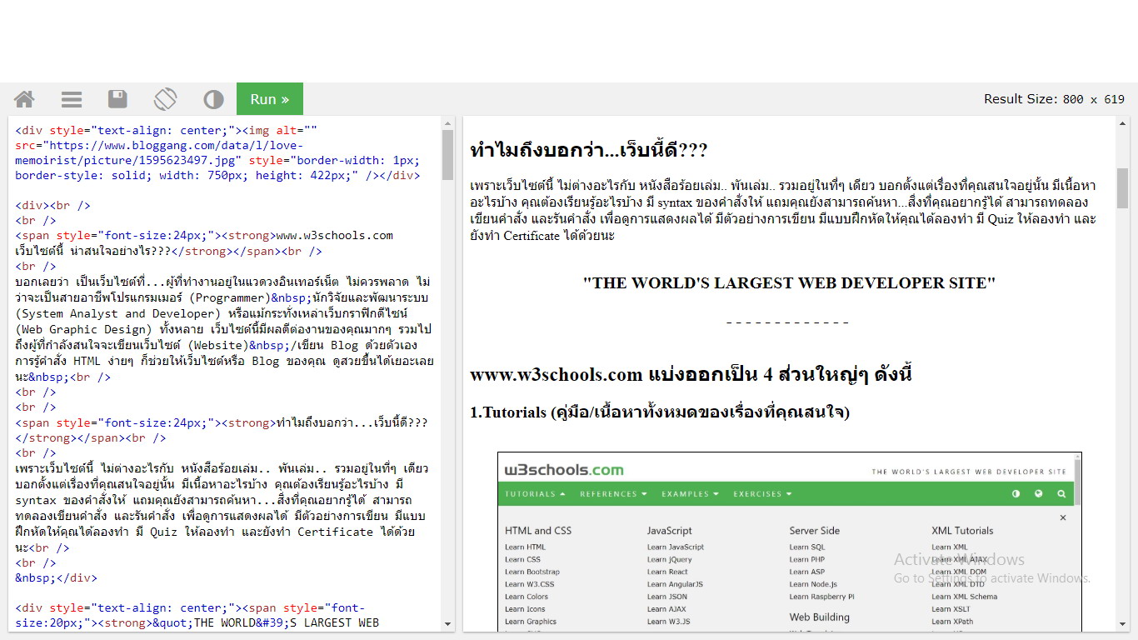This screenshot has width=1138, height=640.
Task: Click the "HTML and CSS" column heading
Action: [x=538, y=531]
